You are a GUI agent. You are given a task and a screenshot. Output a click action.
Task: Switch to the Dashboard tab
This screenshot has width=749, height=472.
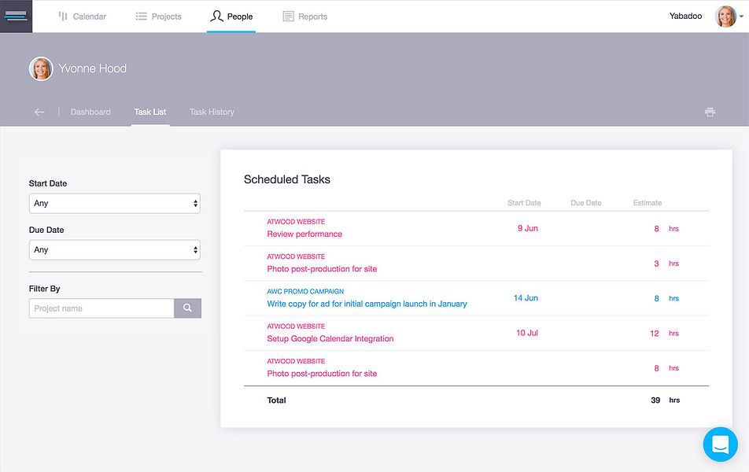pos(90,112)
